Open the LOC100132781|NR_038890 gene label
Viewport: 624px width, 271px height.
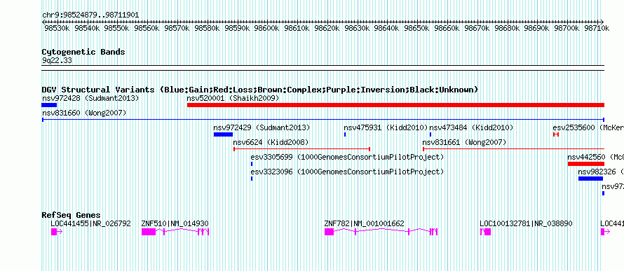(526, 224)
